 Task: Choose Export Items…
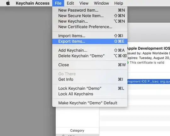pos(90,41)
